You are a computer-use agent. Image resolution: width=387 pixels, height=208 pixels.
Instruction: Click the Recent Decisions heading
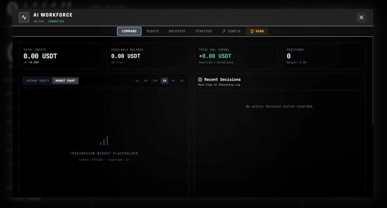pyautogui.click(x=222, y=80)
